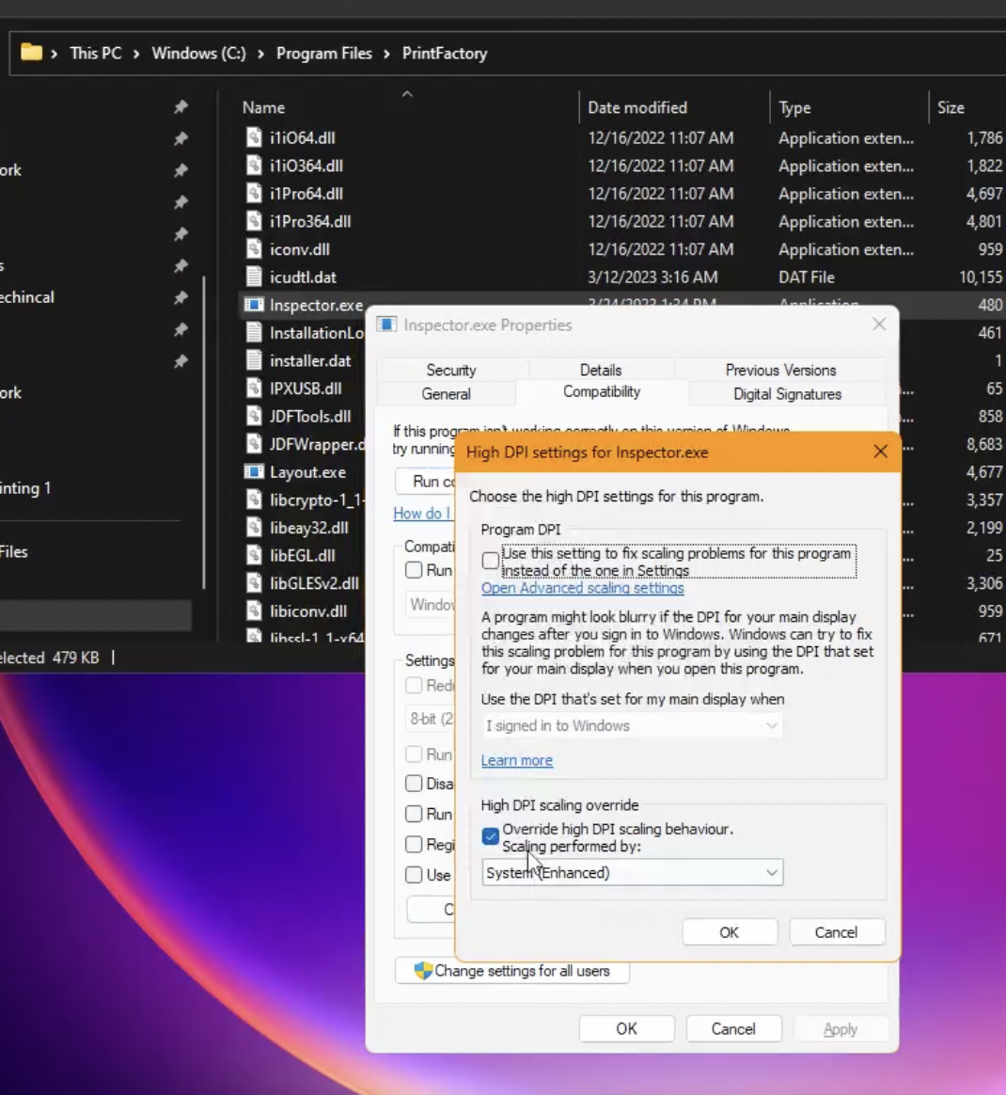Viewport: 1006px width, 1095px height.
Task: Click Change settings for all users
Action: coord(511,971)
